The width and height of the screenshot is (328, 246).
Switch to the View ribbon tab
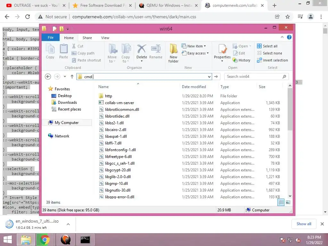point(105,38)
